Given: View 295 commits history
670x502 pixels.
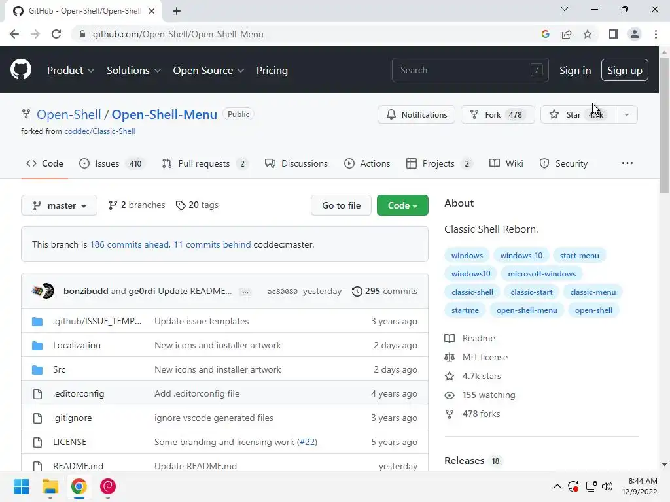Looking at the screenshot, I should click(385, 291).
